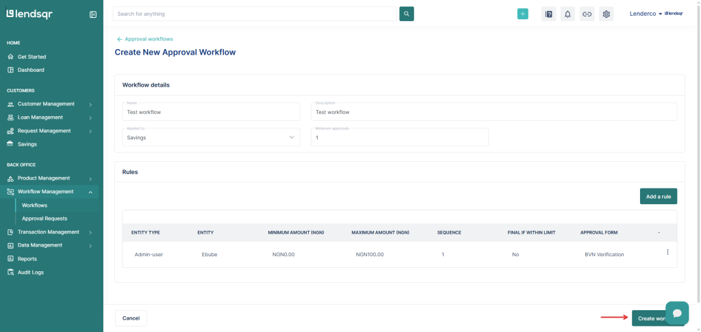Expand Customer Management in sidebar
The width and height of the screenshot is (701, 332).
click(50, 104)
